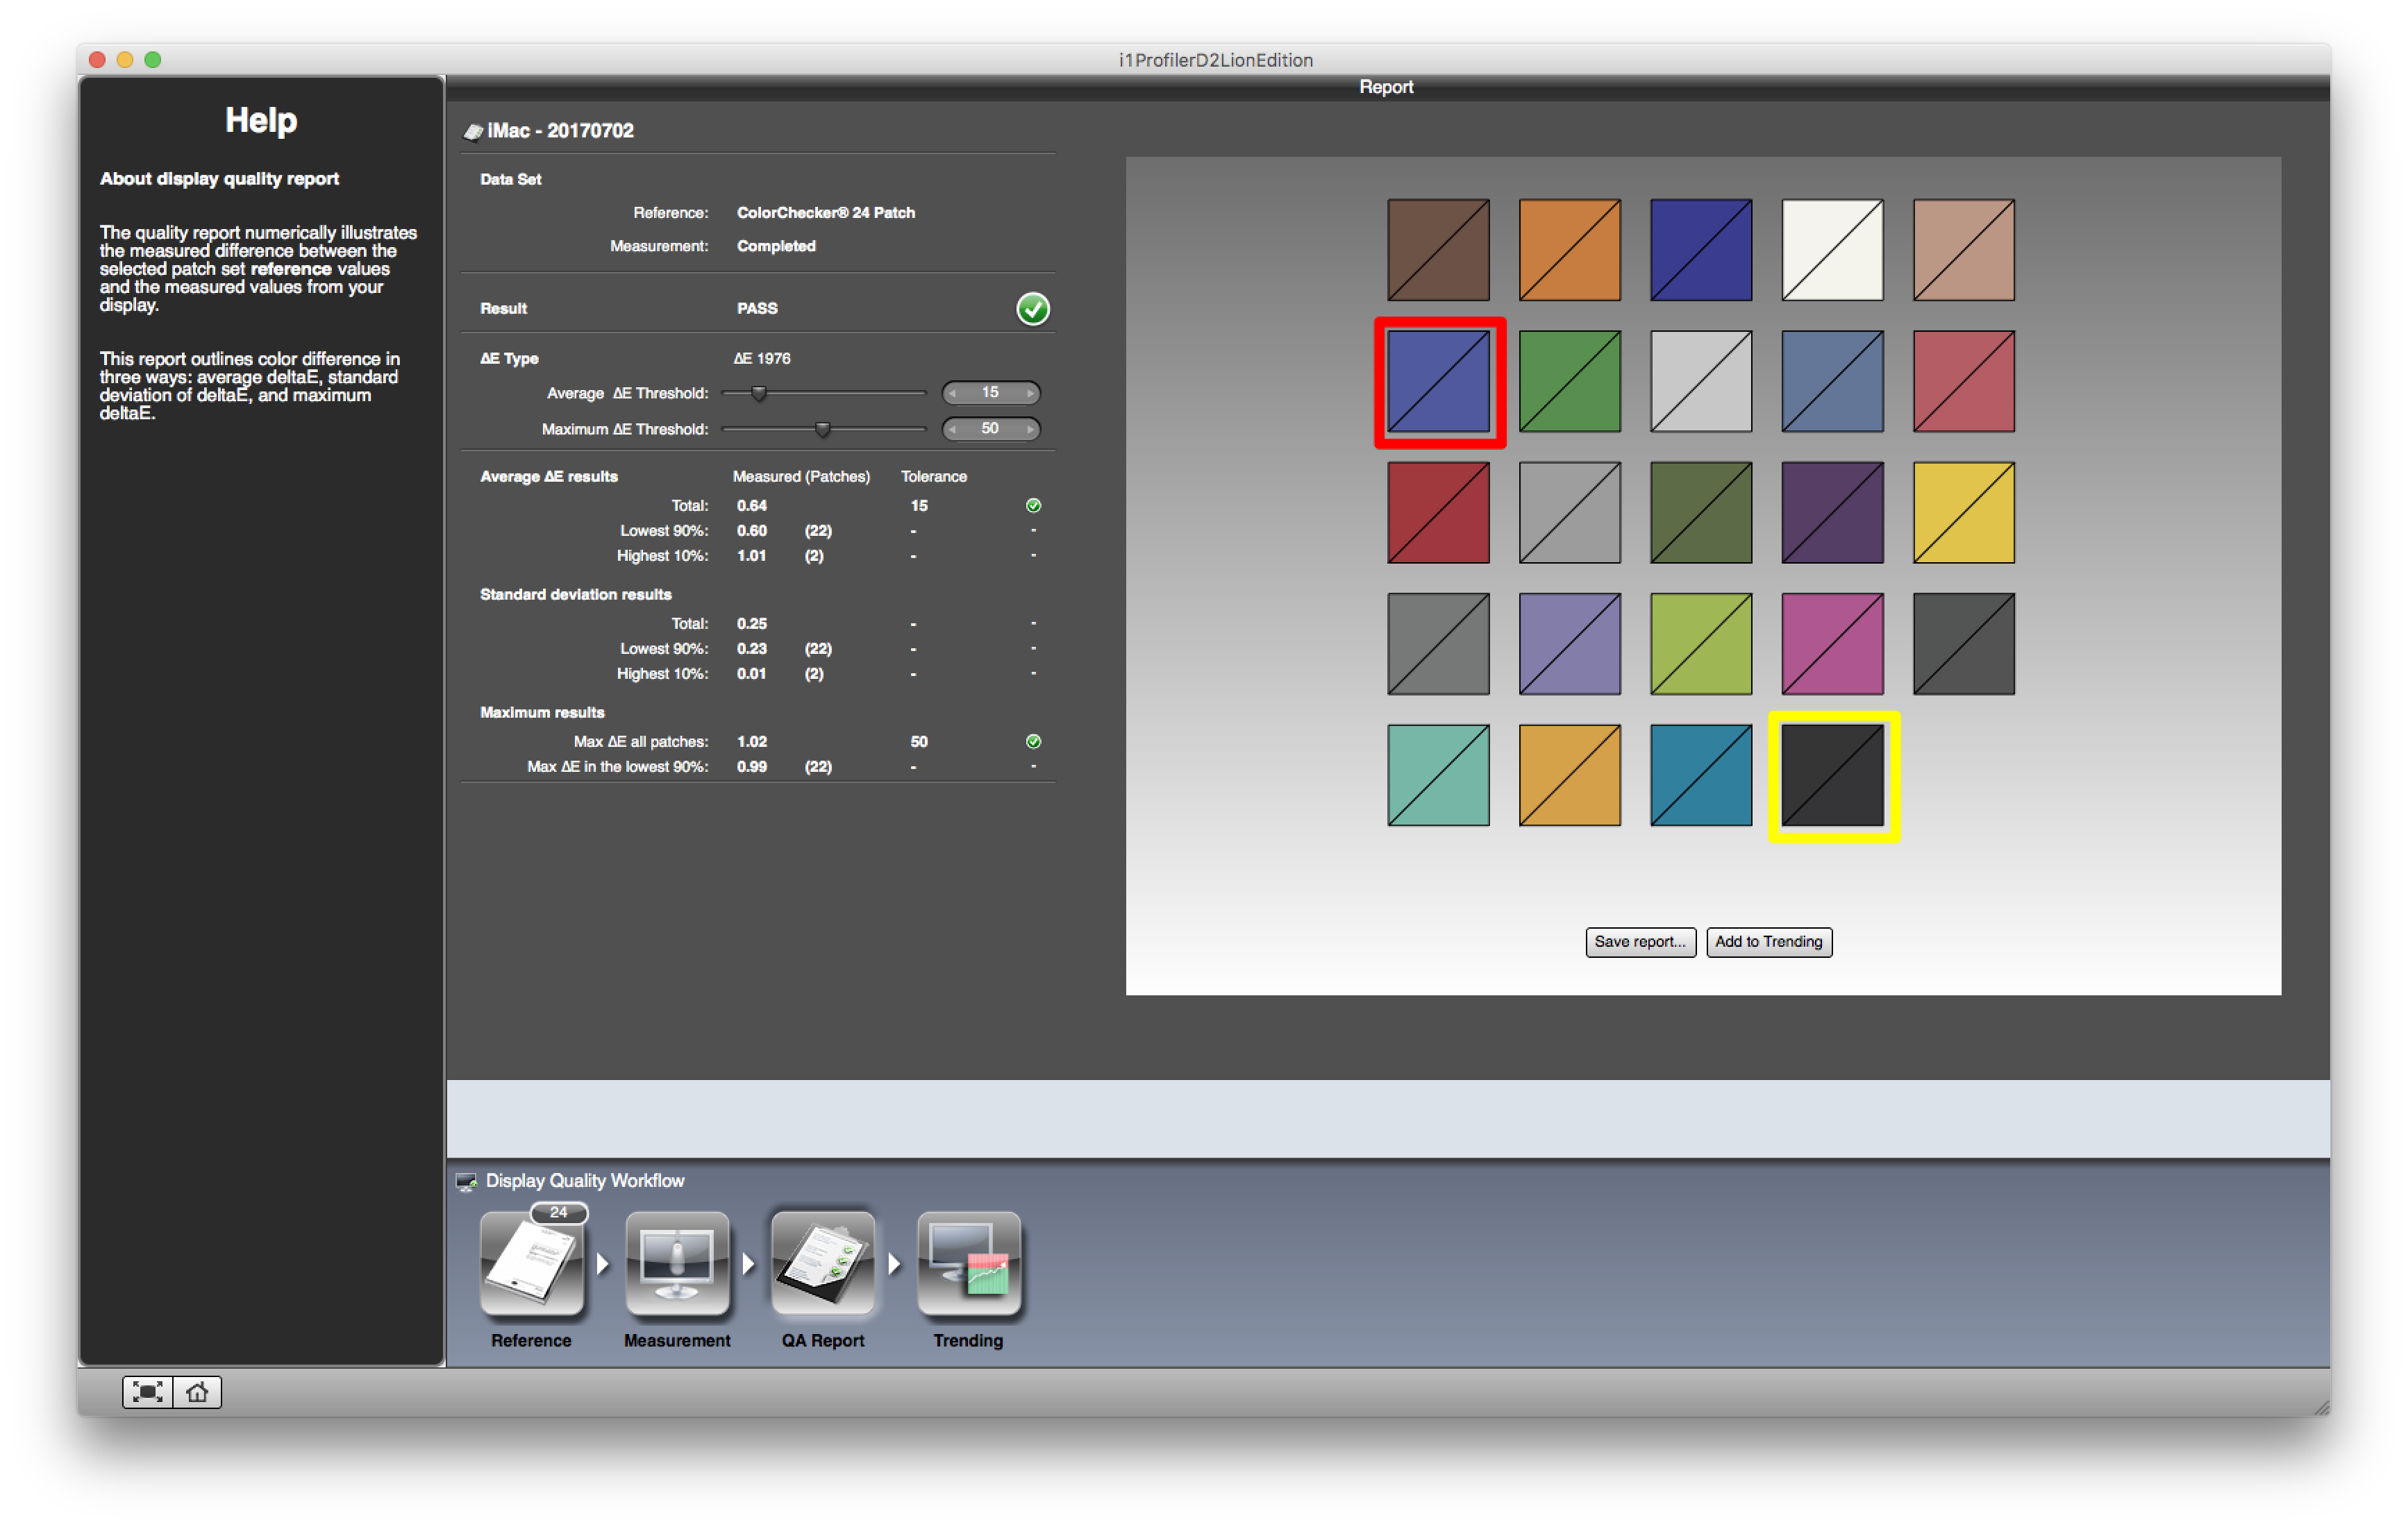Select the red-outlined blue patch

(x=1438, y=382)
